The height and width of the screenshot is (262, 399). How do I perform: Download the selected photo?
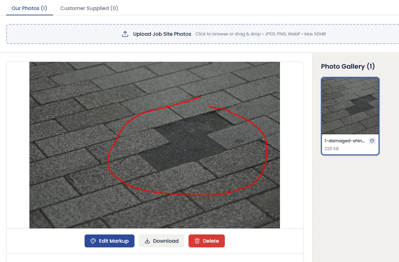pyautogui.click(x=161, y=241)
